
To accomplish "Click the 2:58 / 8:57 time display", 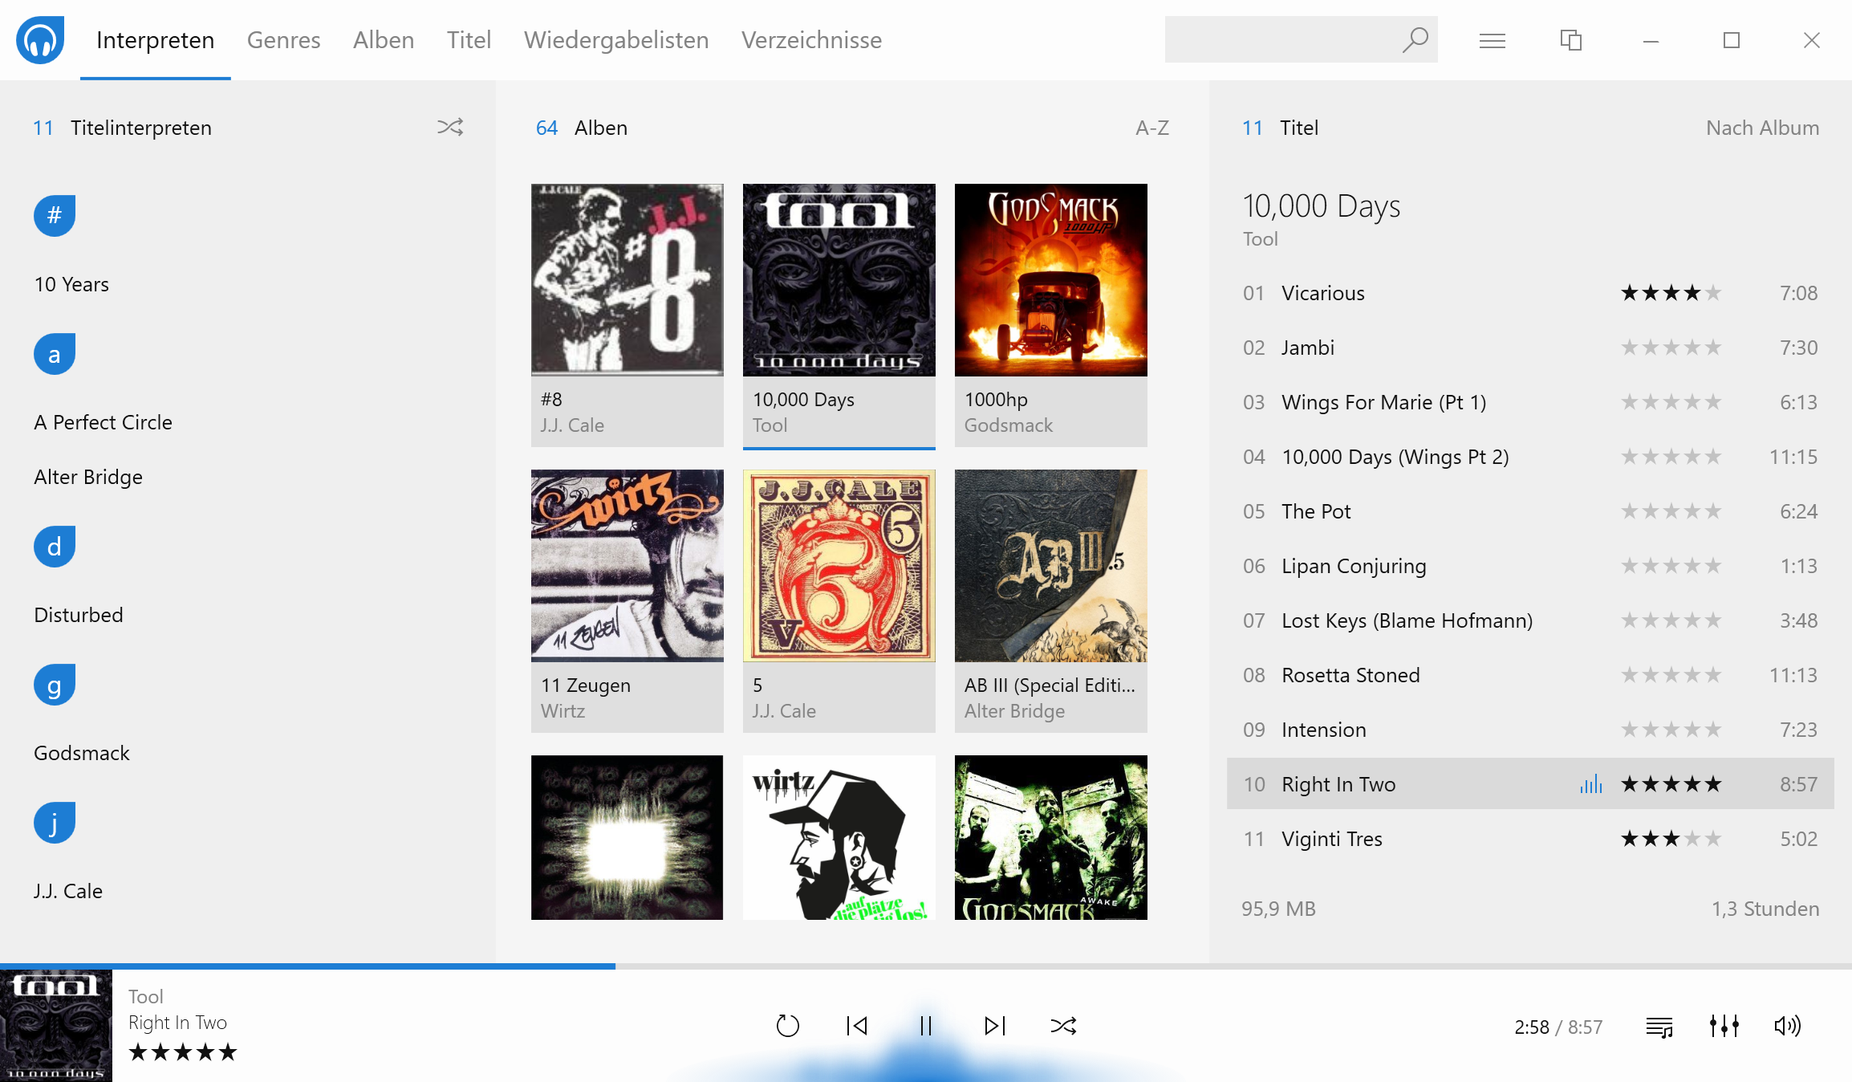I will tap(1558, 1027).
